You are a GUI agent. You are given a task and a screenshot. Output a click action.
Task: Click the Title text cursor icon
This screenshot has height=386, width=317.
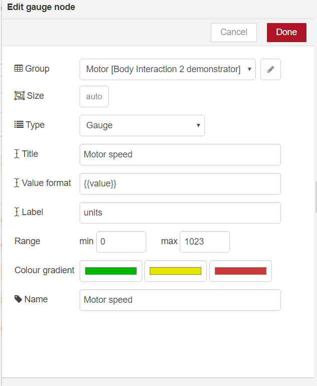click(17, 154)
